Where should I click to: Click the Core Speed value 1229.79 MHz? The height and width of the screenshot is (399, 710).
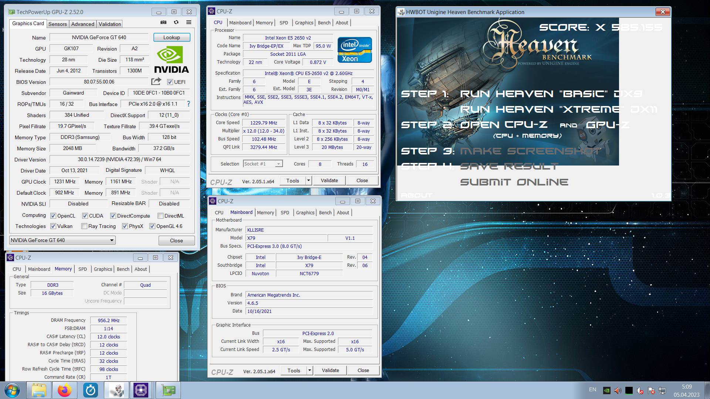[x=264, y=123]
